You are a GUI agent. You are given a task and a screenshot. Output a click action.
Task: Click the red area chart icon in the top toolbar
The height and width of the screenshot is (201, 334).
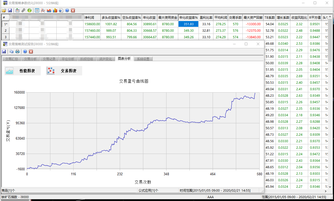pos(49,10)
